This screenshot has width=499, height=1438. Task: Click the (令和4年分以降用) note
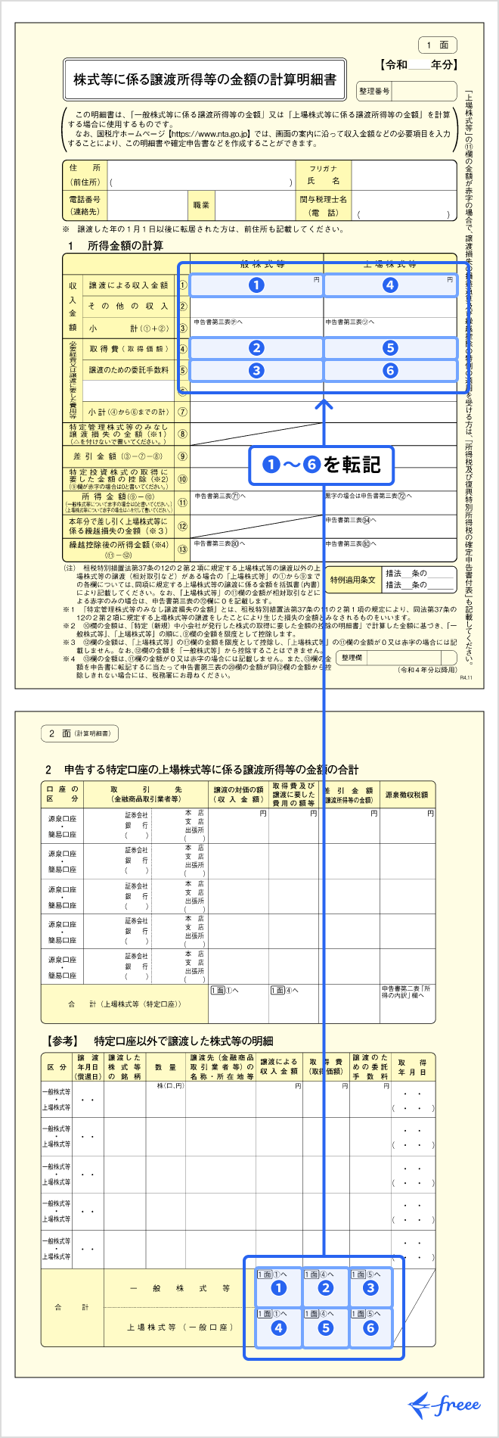click(x=427, y=671)
